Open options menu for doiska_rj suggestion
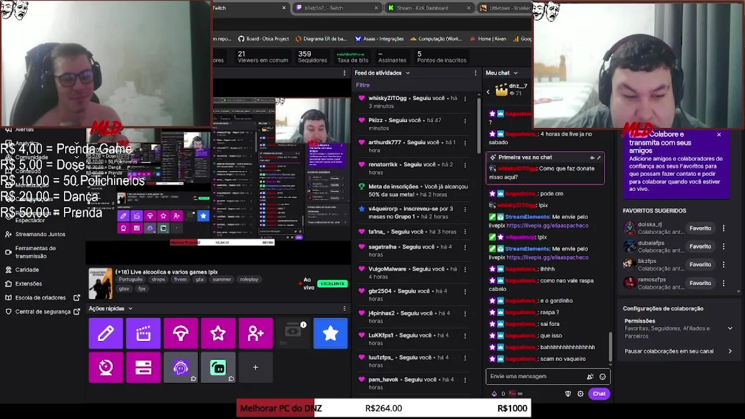 pos(723,228)
